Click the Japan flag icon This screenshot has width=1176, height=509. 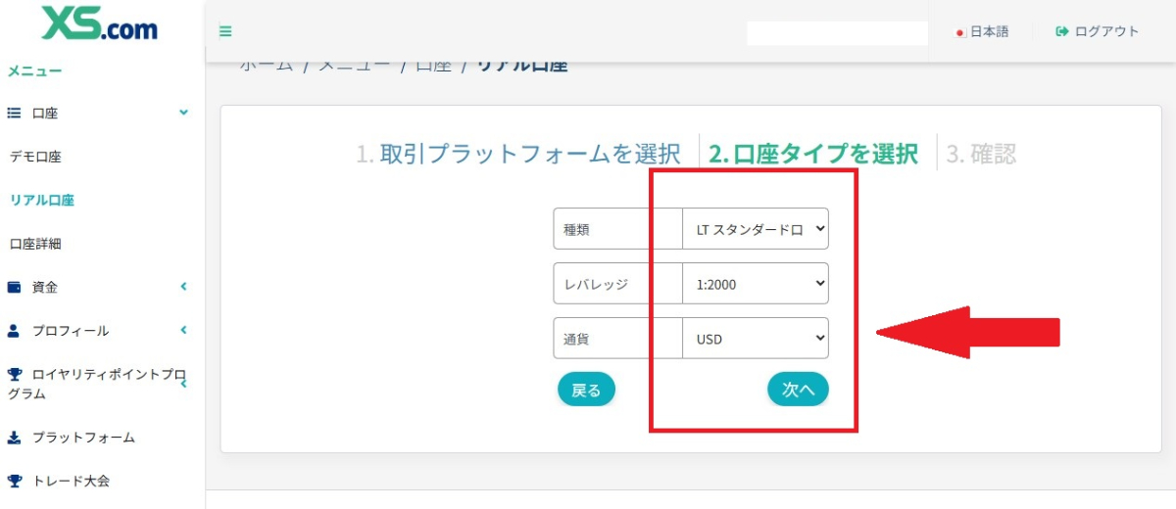point(961,32)
